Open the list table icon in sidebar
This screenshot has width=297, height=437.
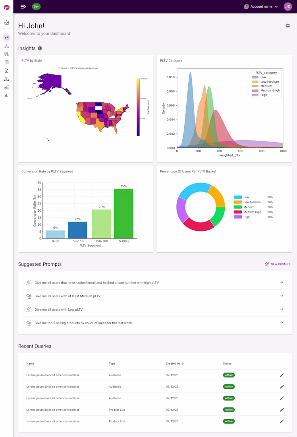click(6, 62)
